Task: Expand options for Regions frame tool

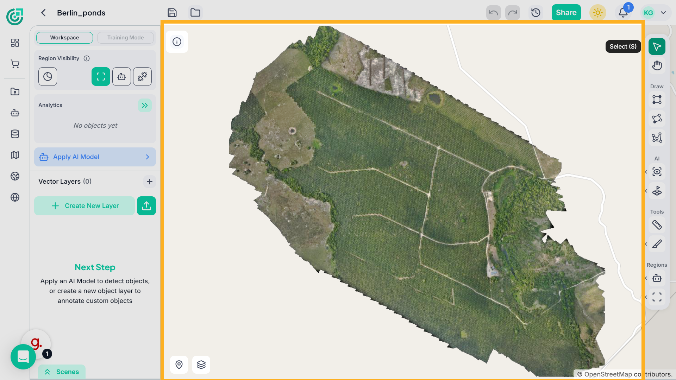Action: pyautogui.click(x=646, y=297)
